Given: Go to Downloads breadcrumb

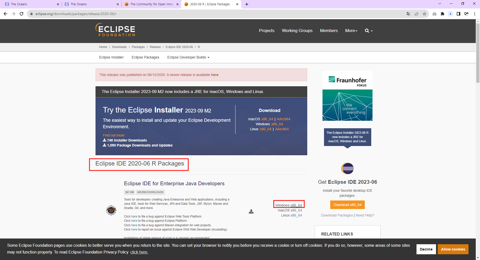Looking at the screenshot, I should click(119, 47).
